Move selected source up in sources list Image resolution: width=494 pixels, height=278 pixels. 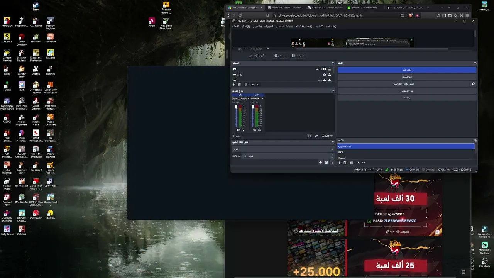[x=253, y=85]
